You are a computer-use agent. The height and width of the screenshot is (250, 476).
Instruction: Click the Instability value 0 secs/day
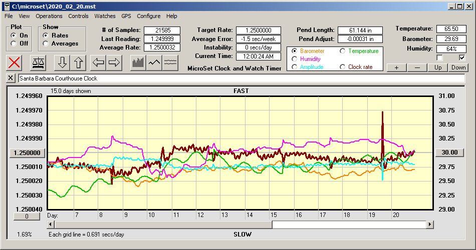tap(259, 47)
